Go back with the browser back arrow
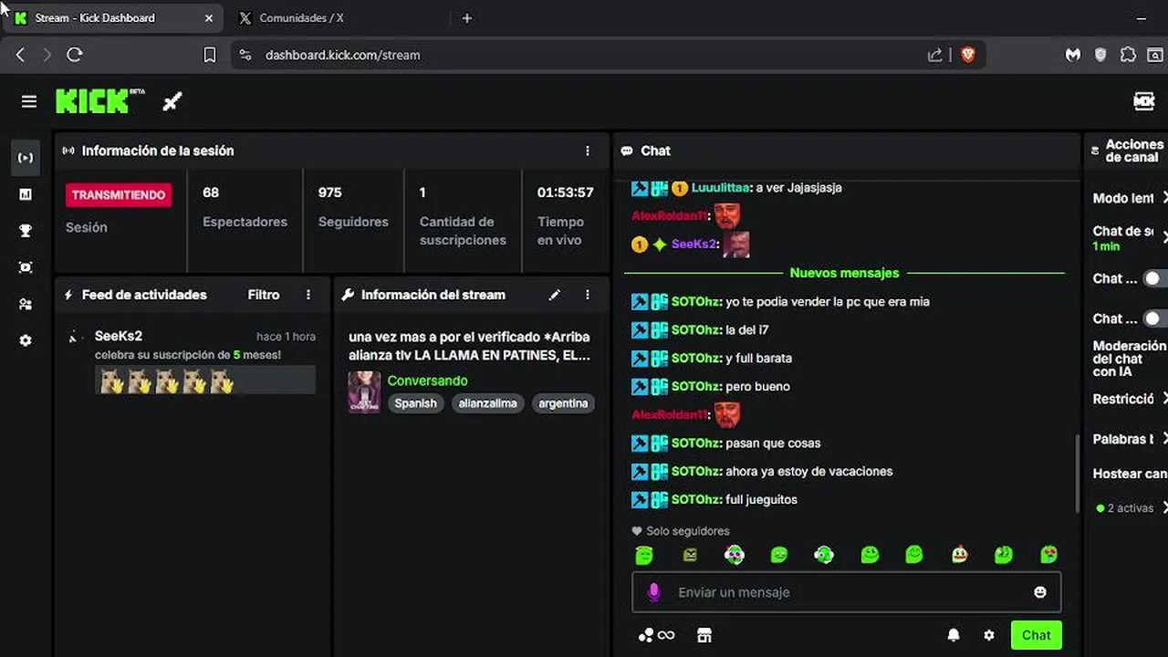 tap(20, 55)
